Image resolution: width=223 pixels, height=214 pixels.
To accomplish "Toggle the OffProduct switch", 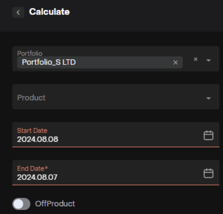I will click(21, 204).
